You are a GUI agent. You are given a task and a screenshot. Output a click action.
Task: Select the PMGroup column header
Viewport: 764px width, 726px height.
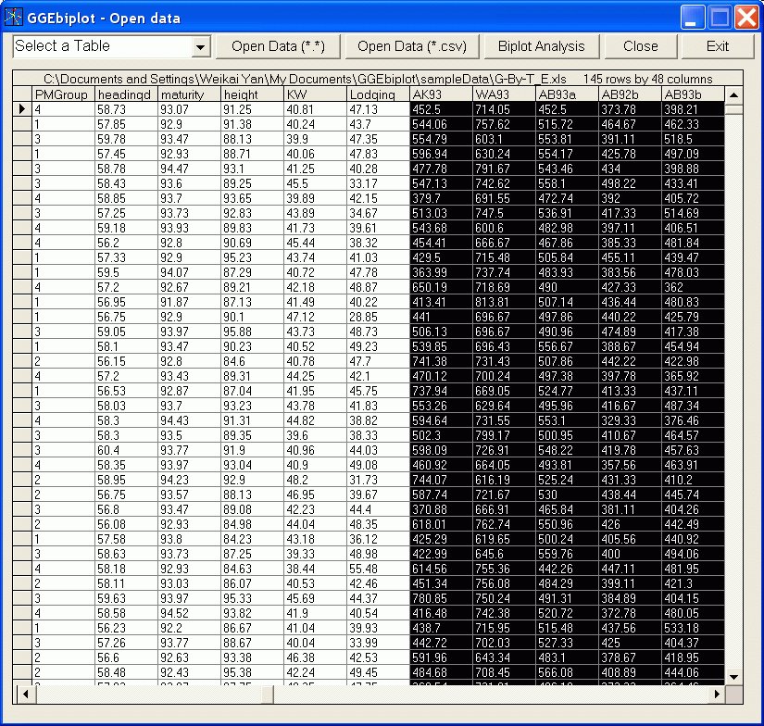coord(62,94)
